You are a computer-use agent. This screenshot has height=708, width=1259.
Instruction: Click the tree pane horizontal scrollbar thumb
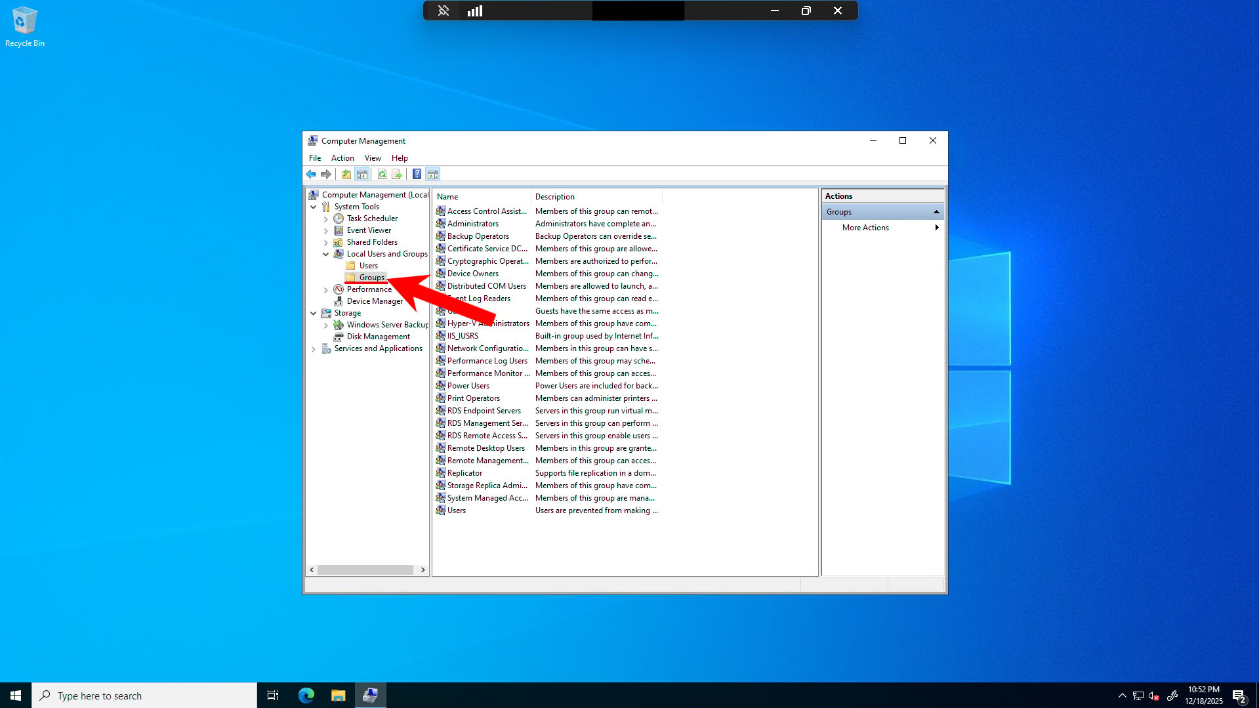[x=365, y=570]
